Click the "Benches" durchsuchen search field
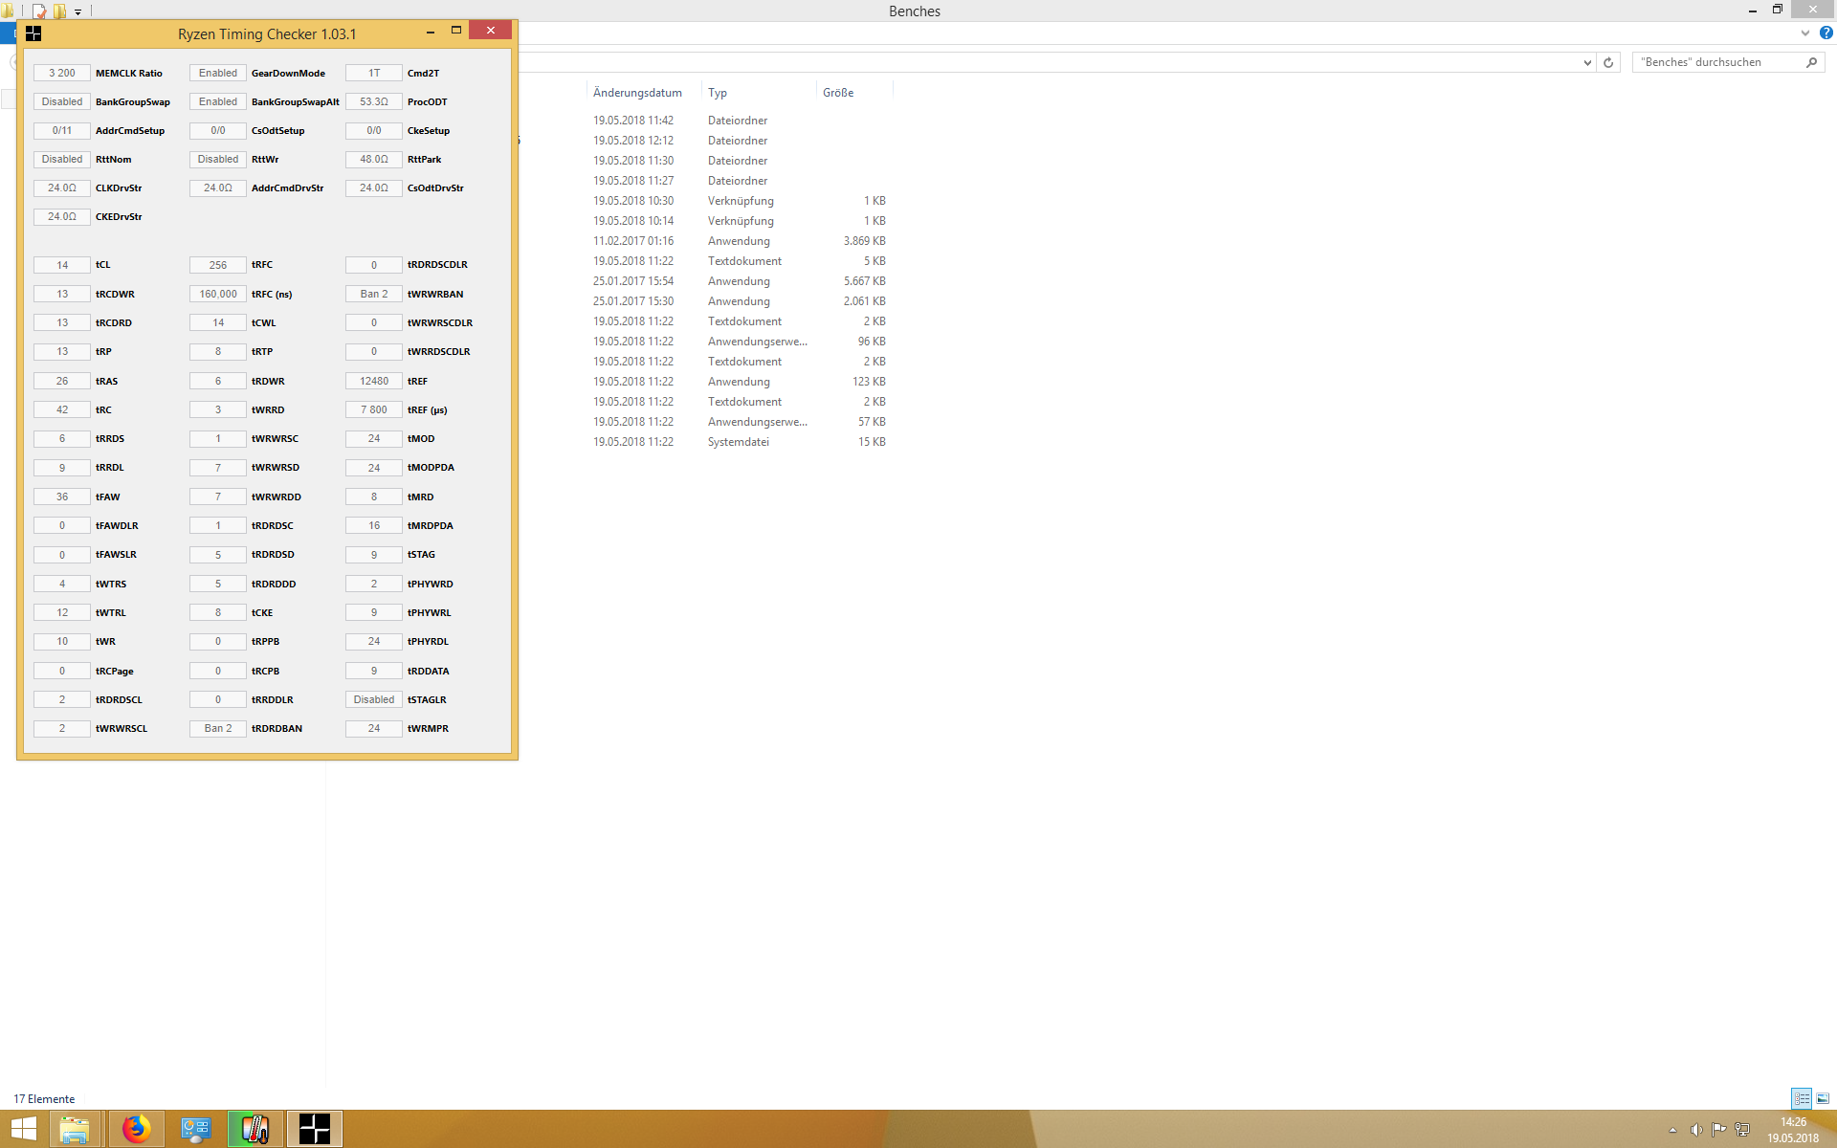 coord(1717,62)
